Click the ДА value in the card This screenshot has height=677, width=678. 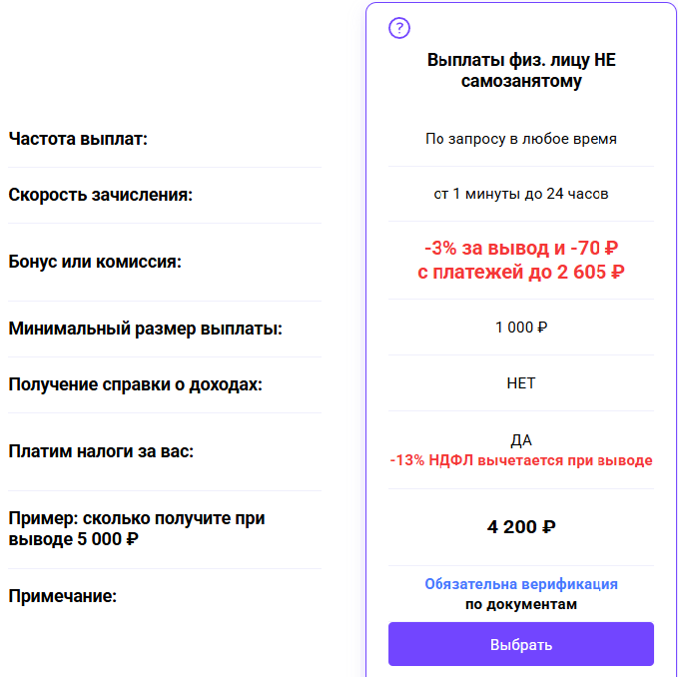[x=520, y=440]
